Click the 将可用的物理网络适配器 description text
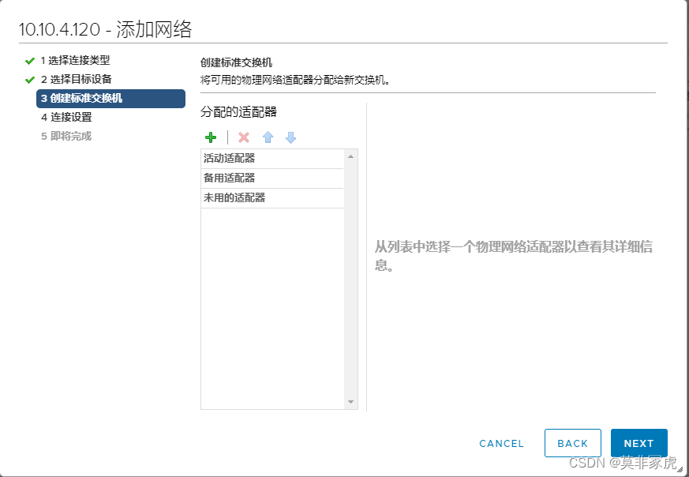This screenshot has width=689, height=477. coord(295,81)
